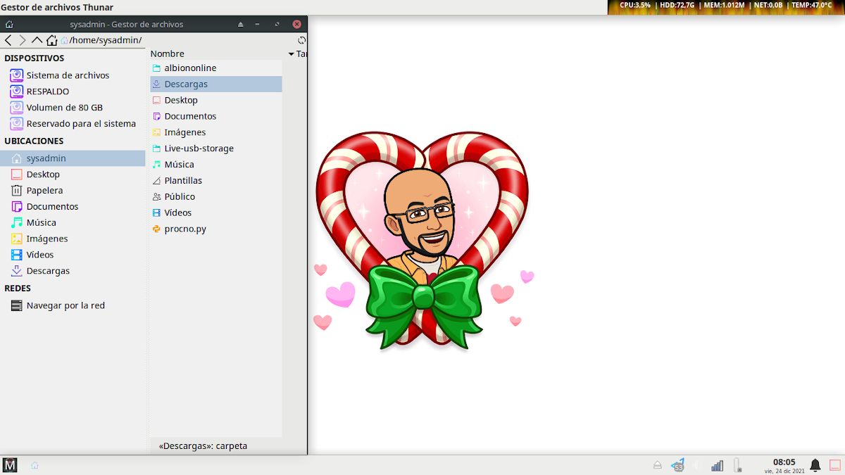Open Navegar por la red

[x=65, y=305]
